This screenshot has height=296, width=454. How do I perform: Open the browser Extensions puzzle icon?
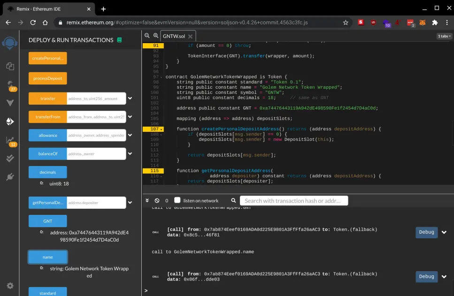pos(435,23)
